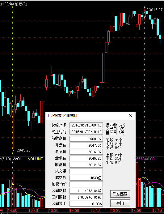Click the 关闭 button
Image resolution: width=164 pixels, height=214 pixels.
pyautogui.click(x=120, y=203)
